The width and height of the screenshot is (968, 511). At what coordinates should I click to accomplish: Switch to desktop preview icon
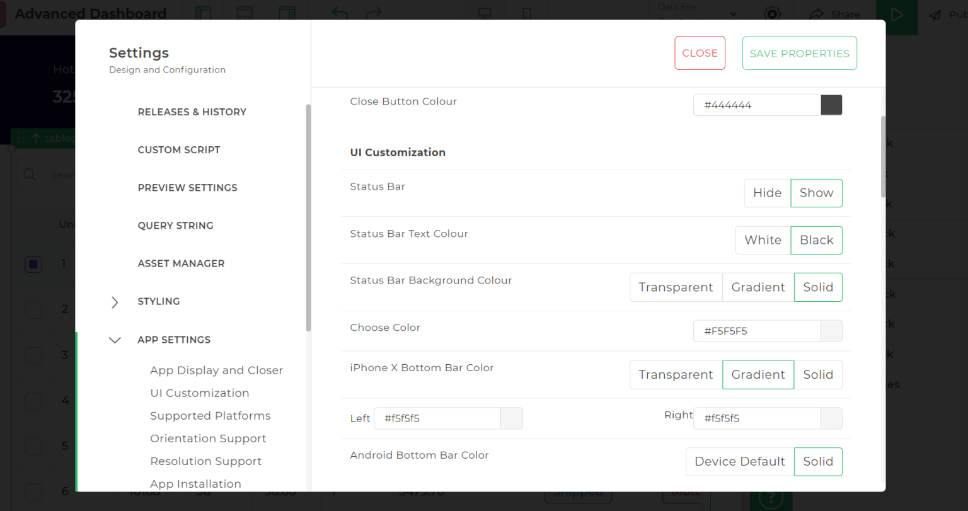484,13
